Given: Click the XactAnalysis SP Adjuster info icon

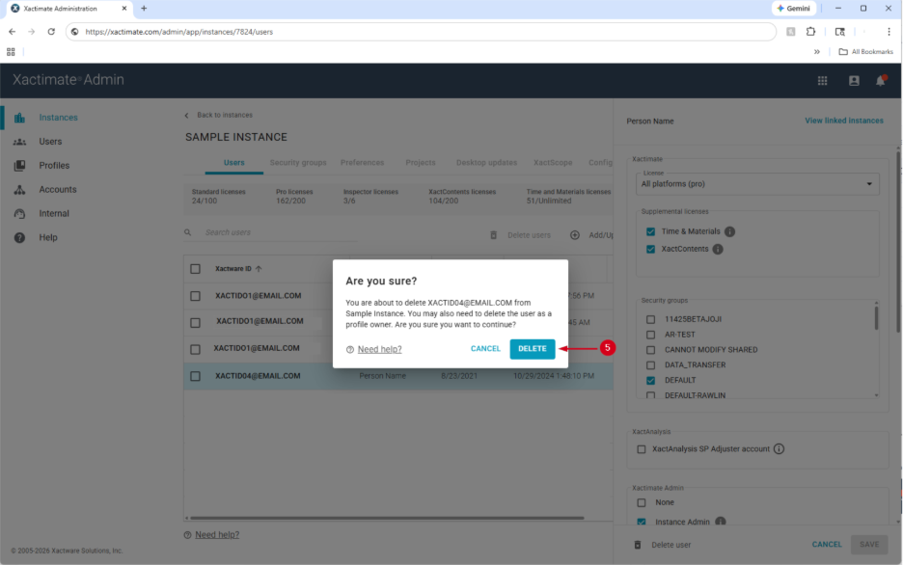Looking at the screenshot, I should [779, 448].
